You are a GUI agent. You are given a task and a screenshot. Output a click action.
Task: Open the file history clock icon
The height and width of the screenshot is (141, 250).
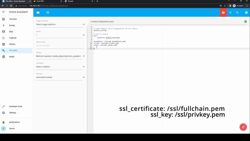(48, 13)
